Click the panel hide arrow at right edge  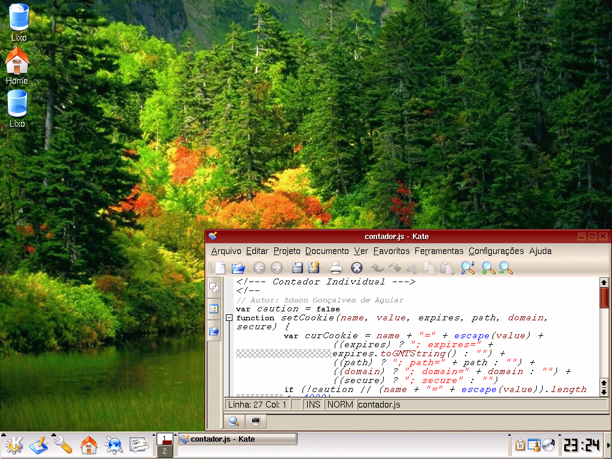(608, 445)
